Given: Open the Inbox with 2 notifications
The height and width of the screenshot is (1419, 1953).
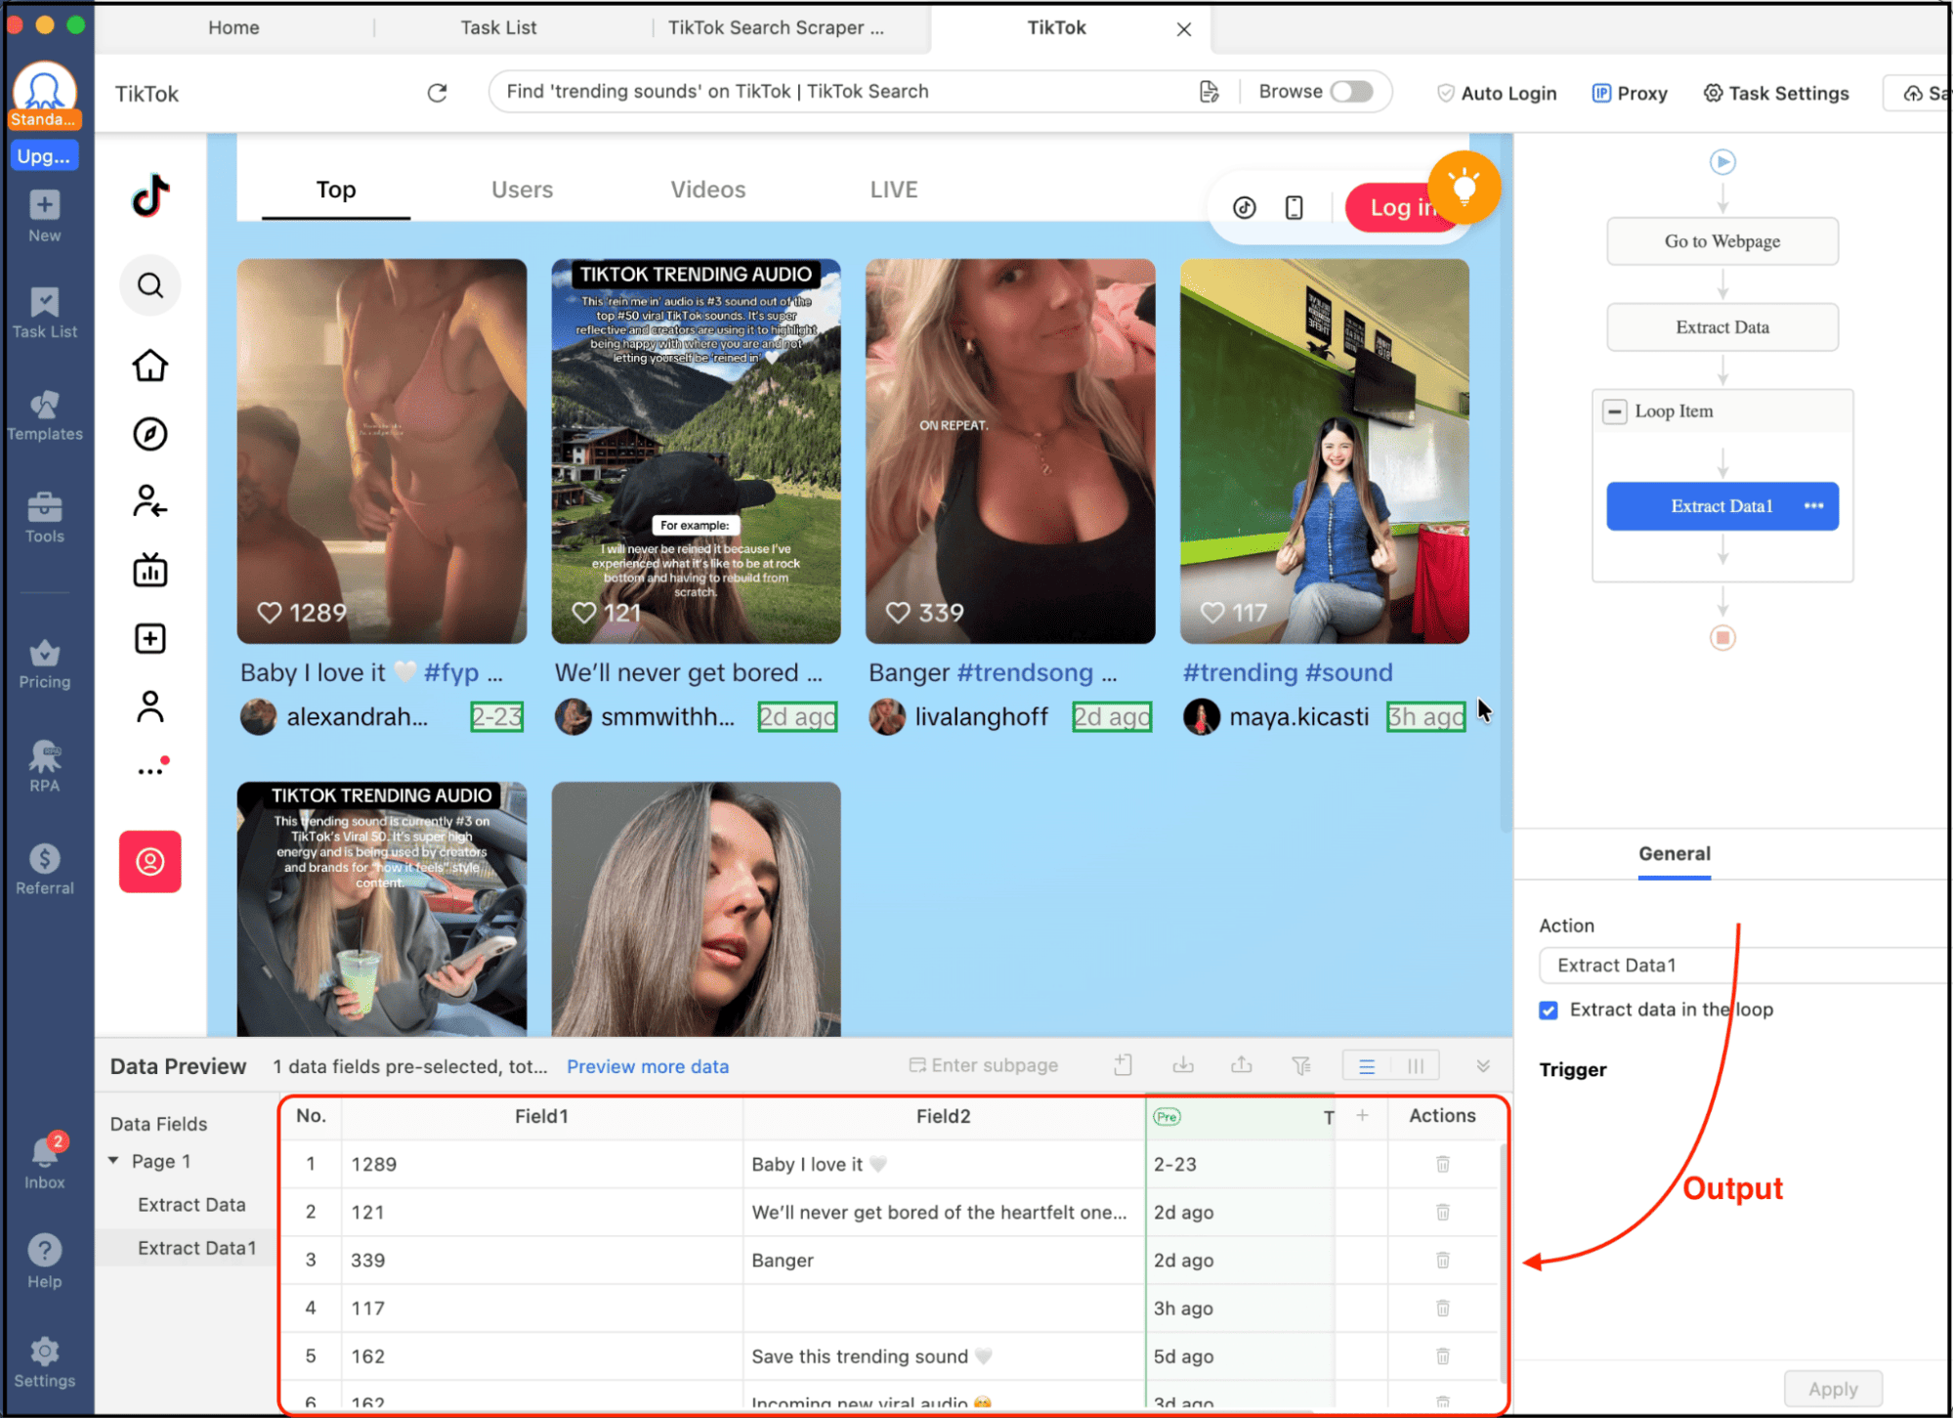Looking at the screenshot, I should click(45, 1161).
